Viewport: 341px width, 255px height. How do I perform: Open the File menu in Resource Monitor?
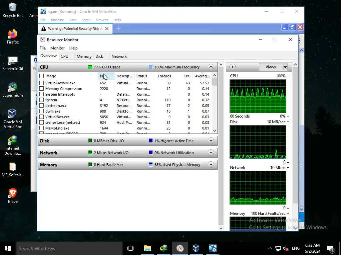click(43, 48)
